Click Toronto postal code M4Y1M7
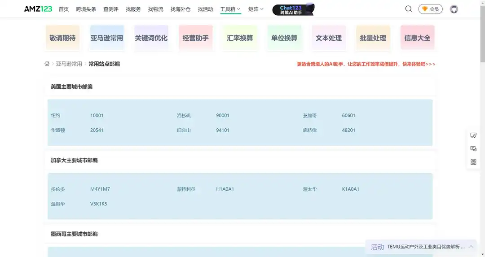Screen dimensions: 485x257 click(100, 189)
